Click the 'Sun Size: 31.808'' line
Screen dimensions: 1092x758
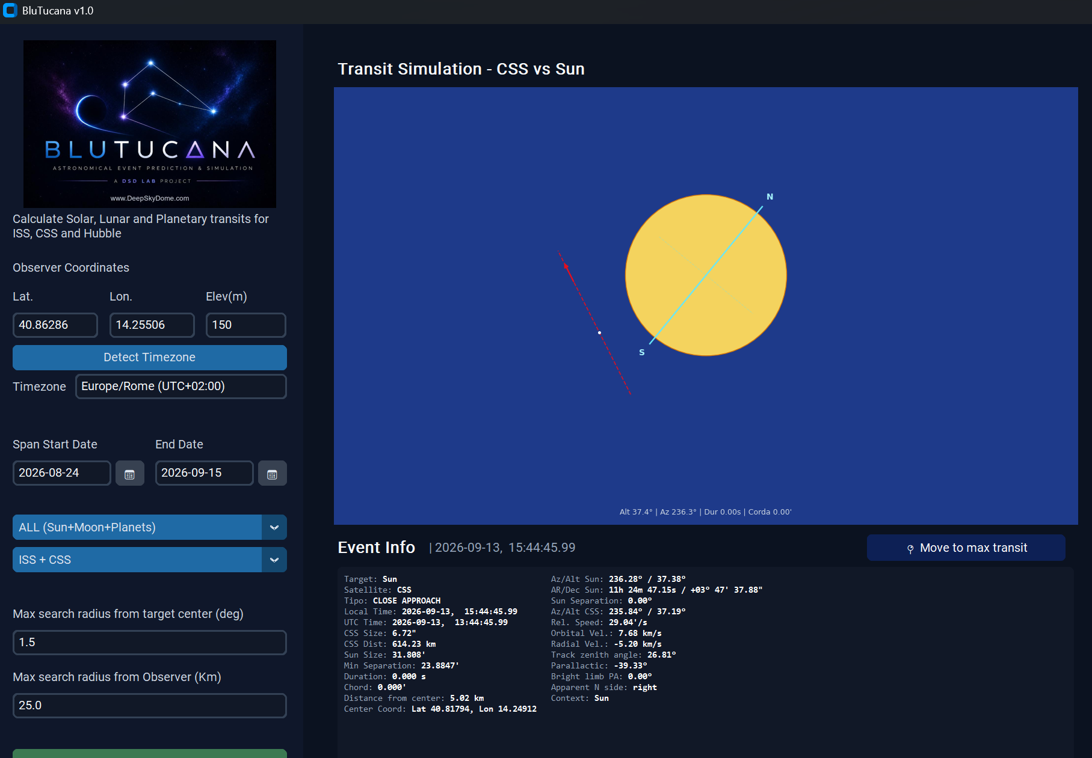click(385, 655)
